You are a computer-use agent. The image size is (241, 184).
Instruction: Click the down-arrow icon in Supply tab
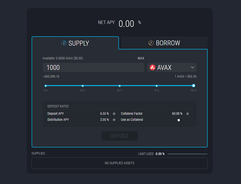[x=64, y=43]
